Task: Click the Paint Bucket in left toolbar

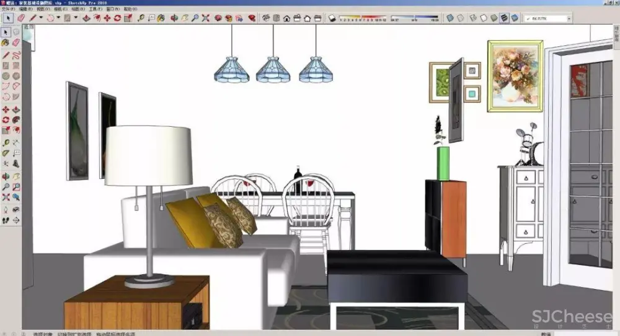Action: click(6, 43)
